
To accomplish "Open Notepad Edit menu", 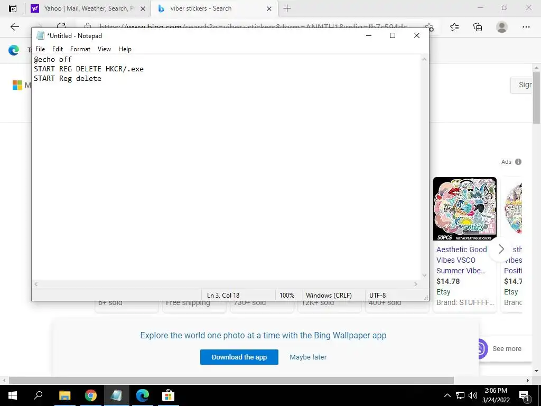I will pyautogui.click(x=57, y=49).
